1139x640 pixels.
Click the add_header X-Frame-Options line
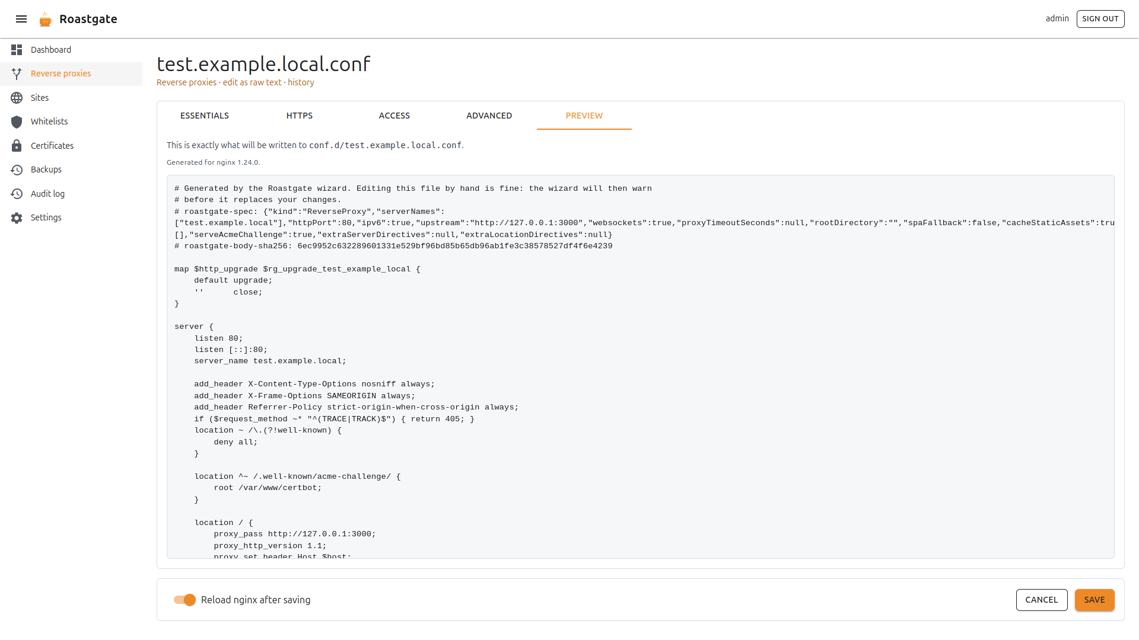[304, 396]
